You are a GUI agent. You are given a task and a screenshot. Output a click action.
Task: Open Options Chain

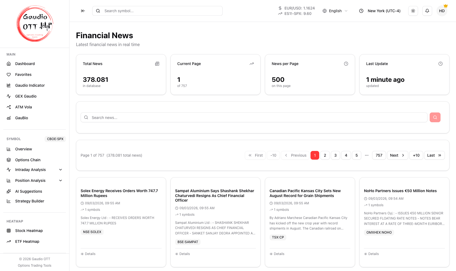pyautogui.click(x=35, y=160)
